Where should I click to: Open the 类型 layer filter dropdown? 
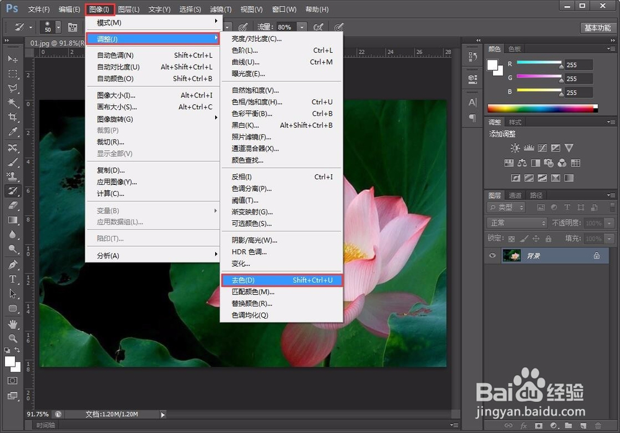(505, 207)
